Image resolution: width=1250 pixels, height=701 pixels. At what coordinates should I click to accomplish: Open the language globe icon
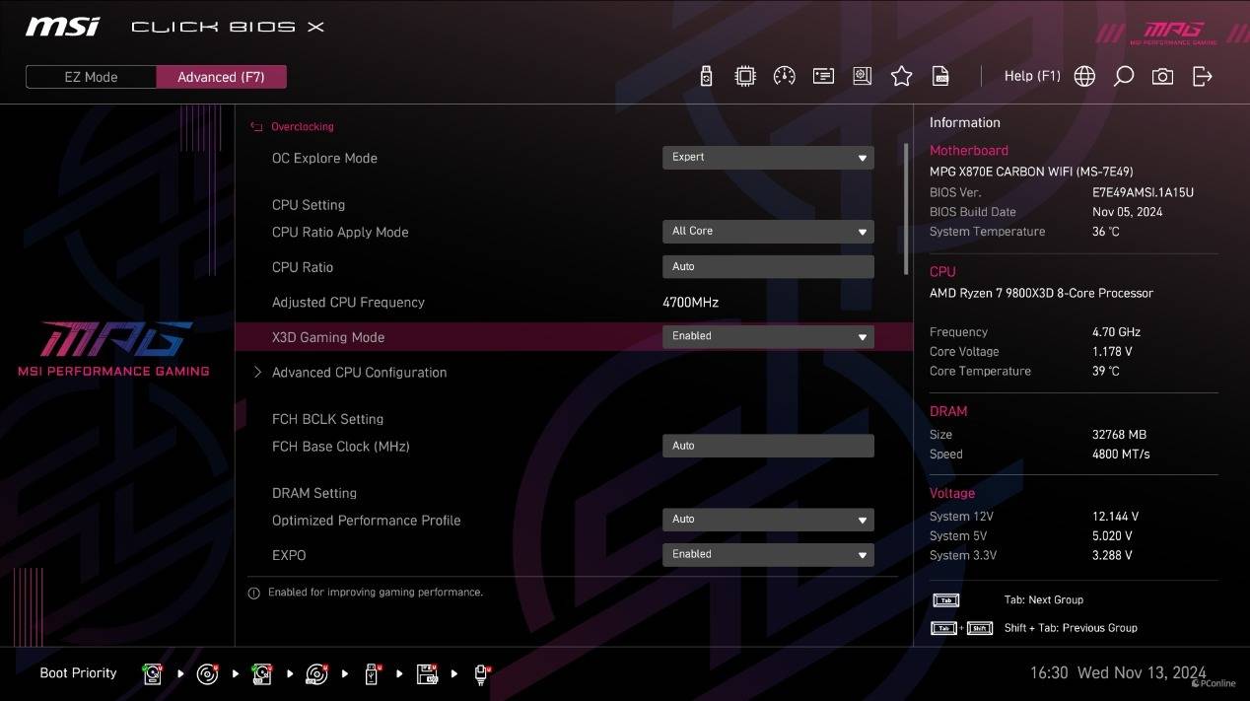click(1084, 77)
